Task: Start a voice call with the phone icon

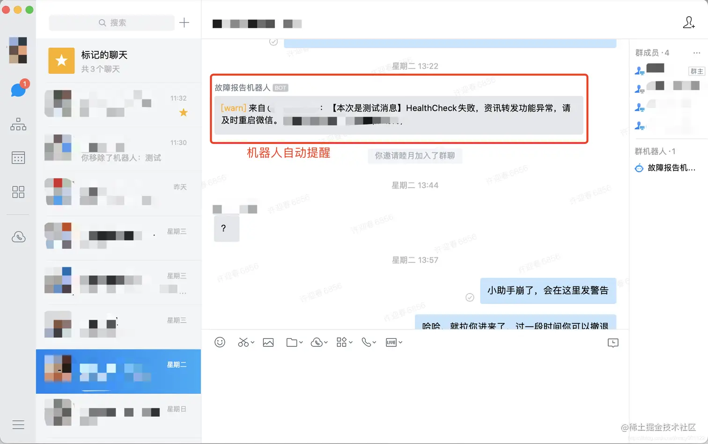Action: click(x=366, y=342)
